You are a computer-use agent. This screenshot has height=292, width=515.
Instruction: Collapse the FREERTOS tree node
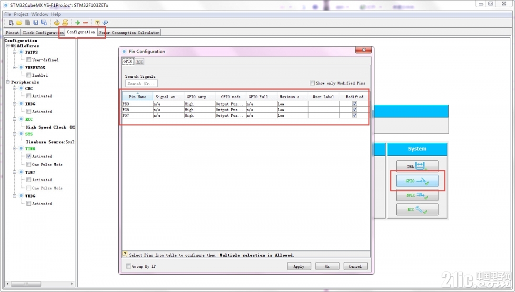point(14,68)
